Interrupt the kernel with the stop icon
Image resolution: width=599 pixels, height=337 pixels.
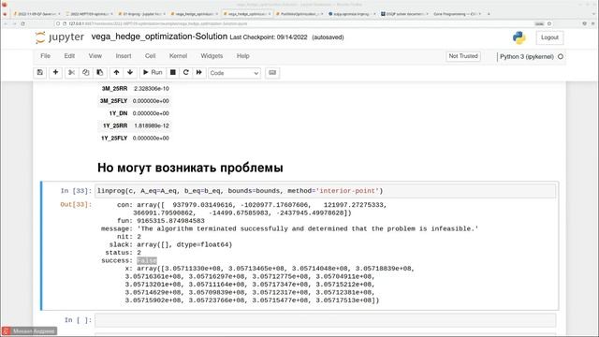point(172,73)
